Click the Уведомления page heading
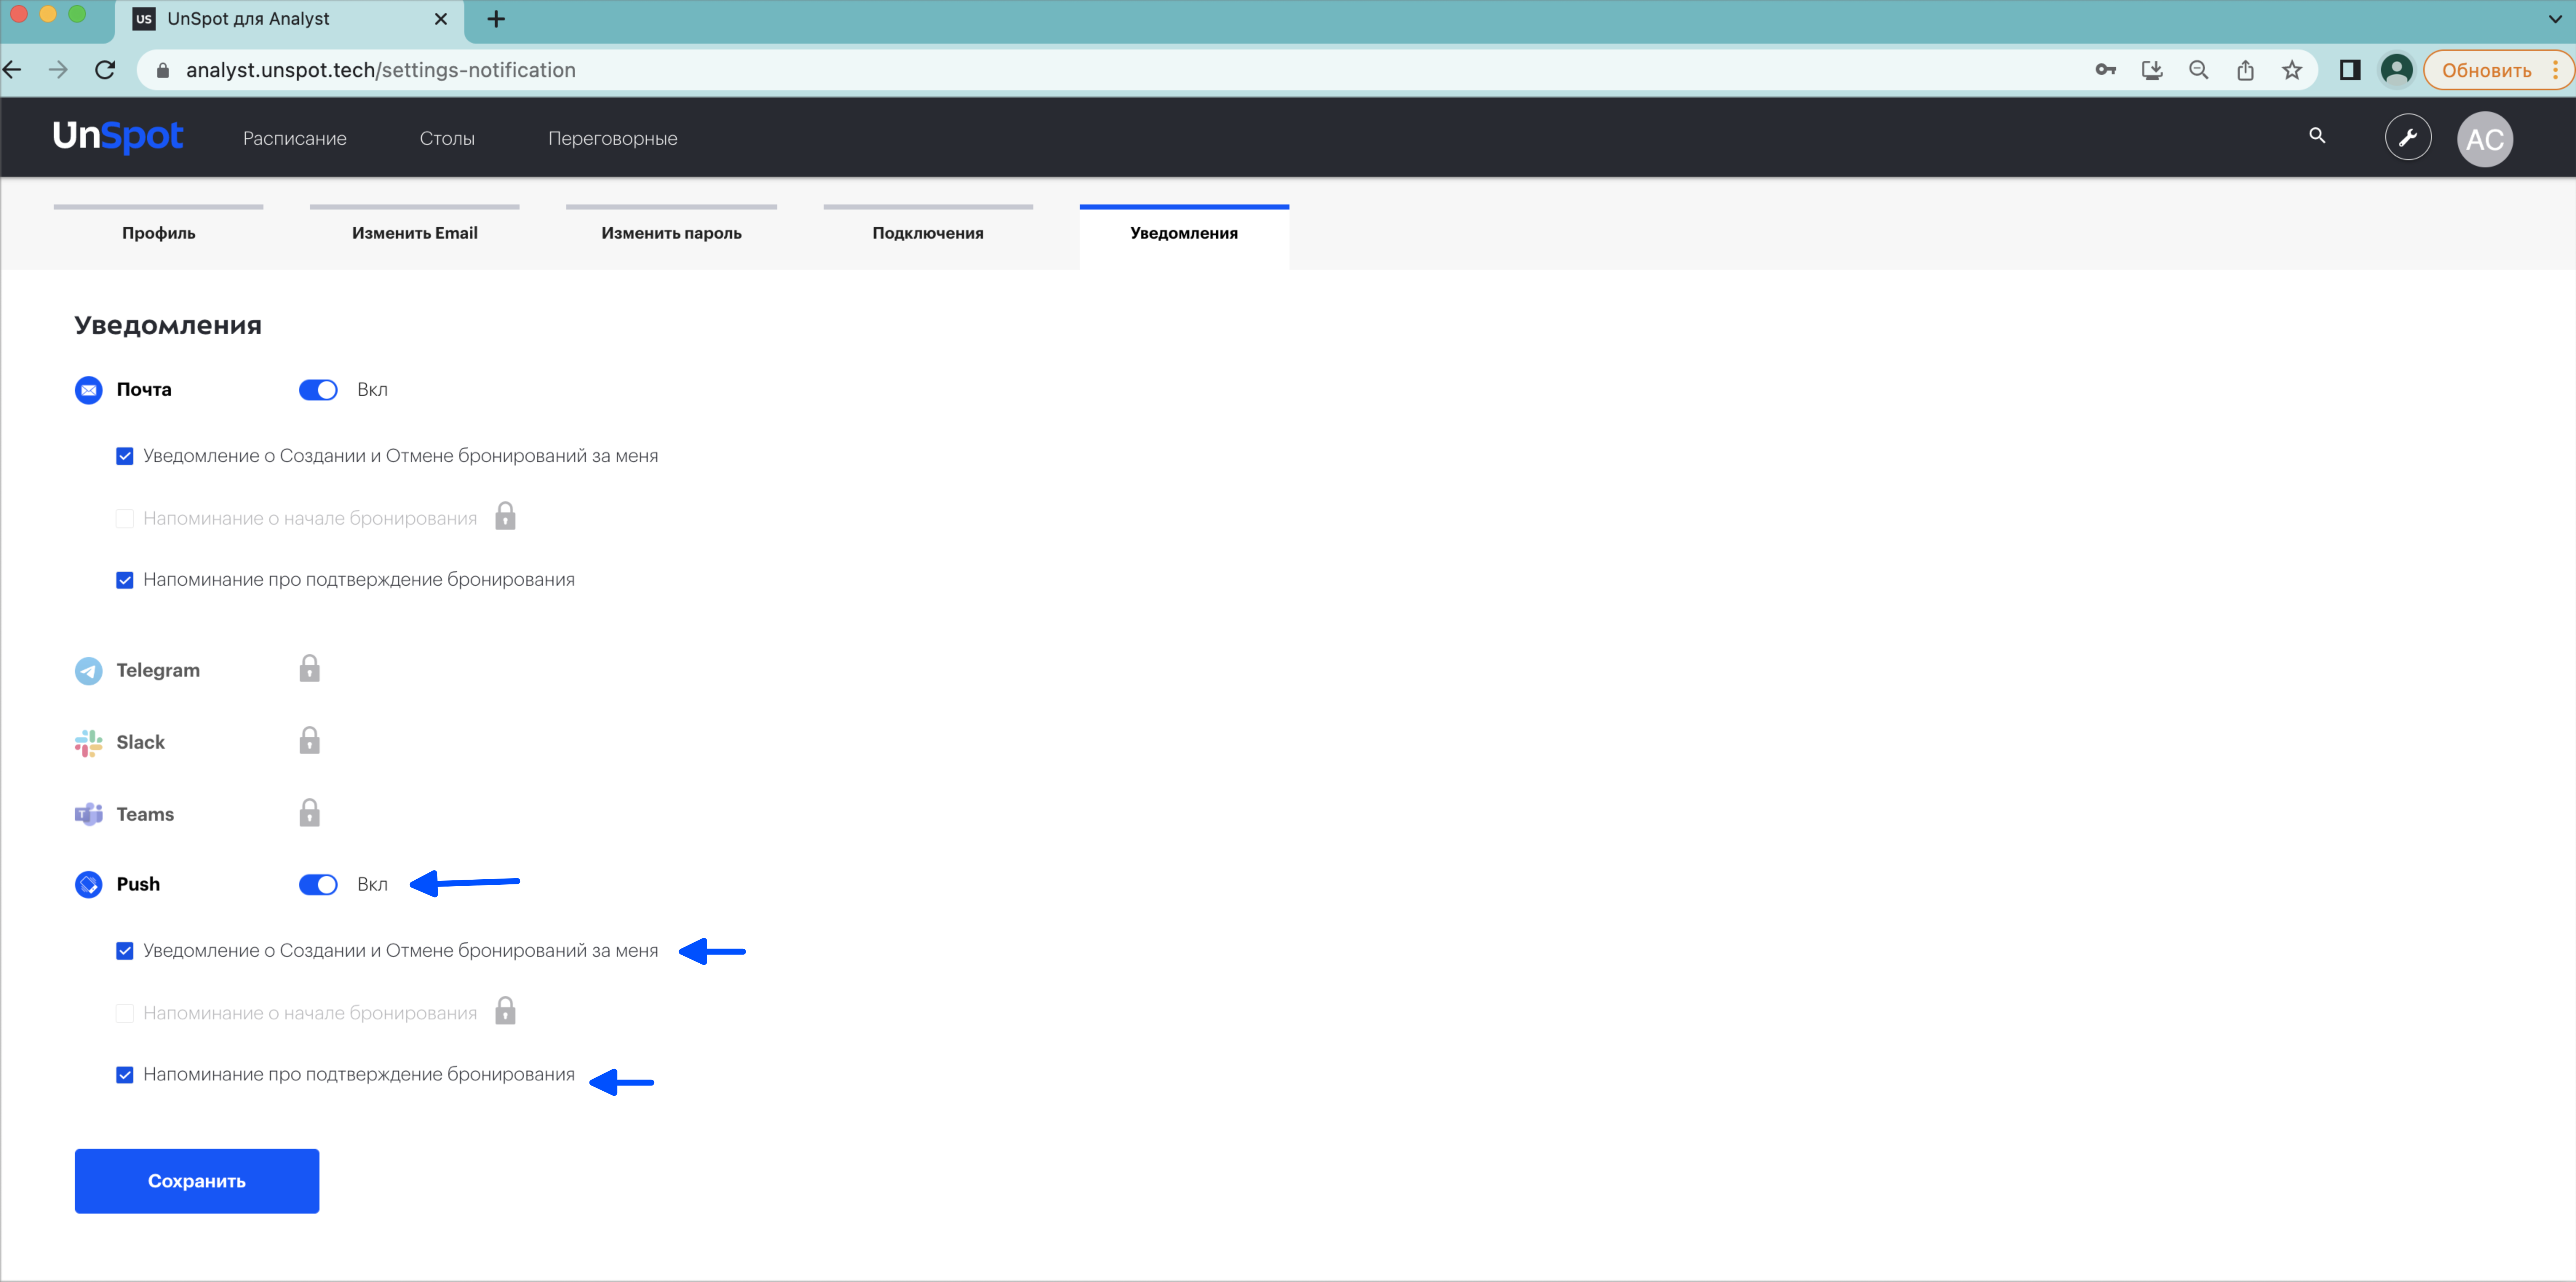The image size is (2576, 1282). tap(168, 326)
